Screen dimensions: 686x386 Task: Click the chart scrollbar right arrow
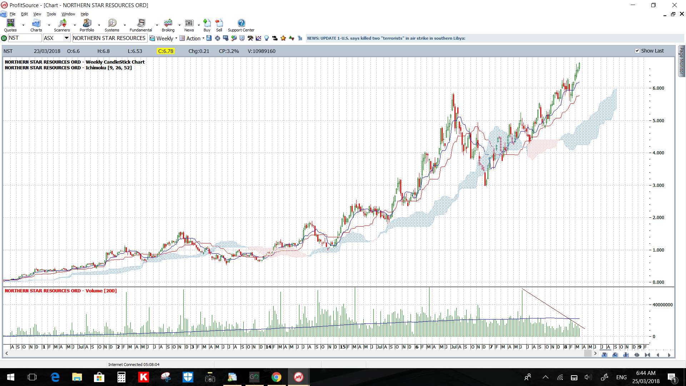[595, 353]
